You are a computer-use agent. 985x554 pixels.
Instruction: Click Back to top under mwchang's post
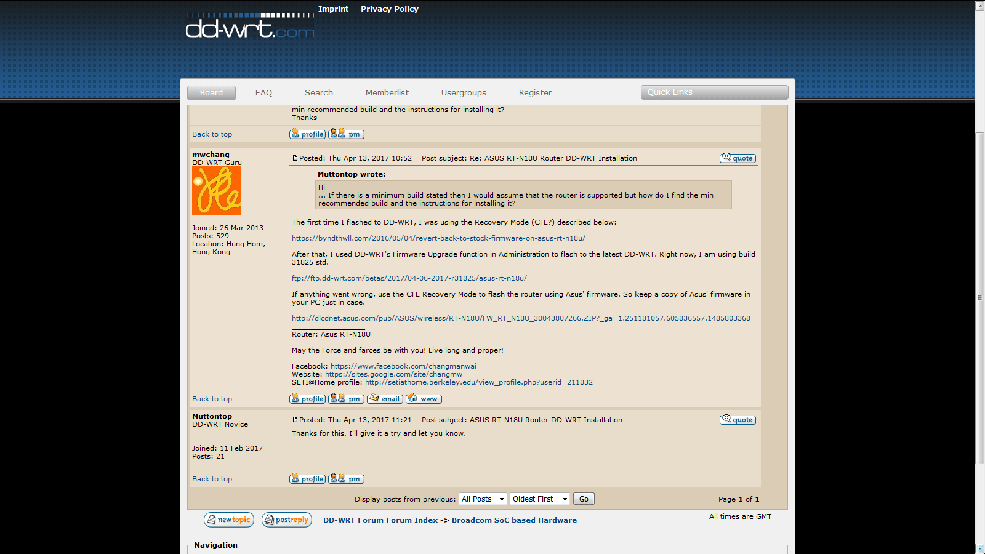click(x=212, y=399)
